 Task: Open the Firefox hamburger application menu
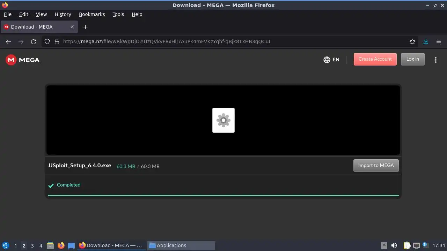coord(439,41)
